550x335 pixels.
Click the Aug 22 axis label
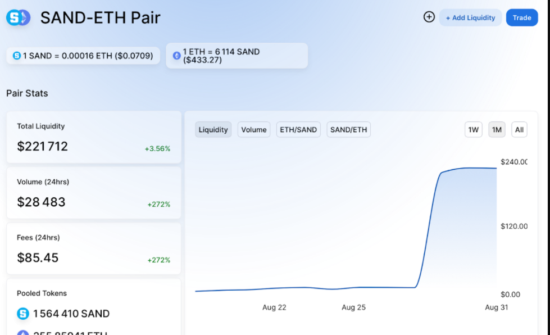tap(274, 307)
